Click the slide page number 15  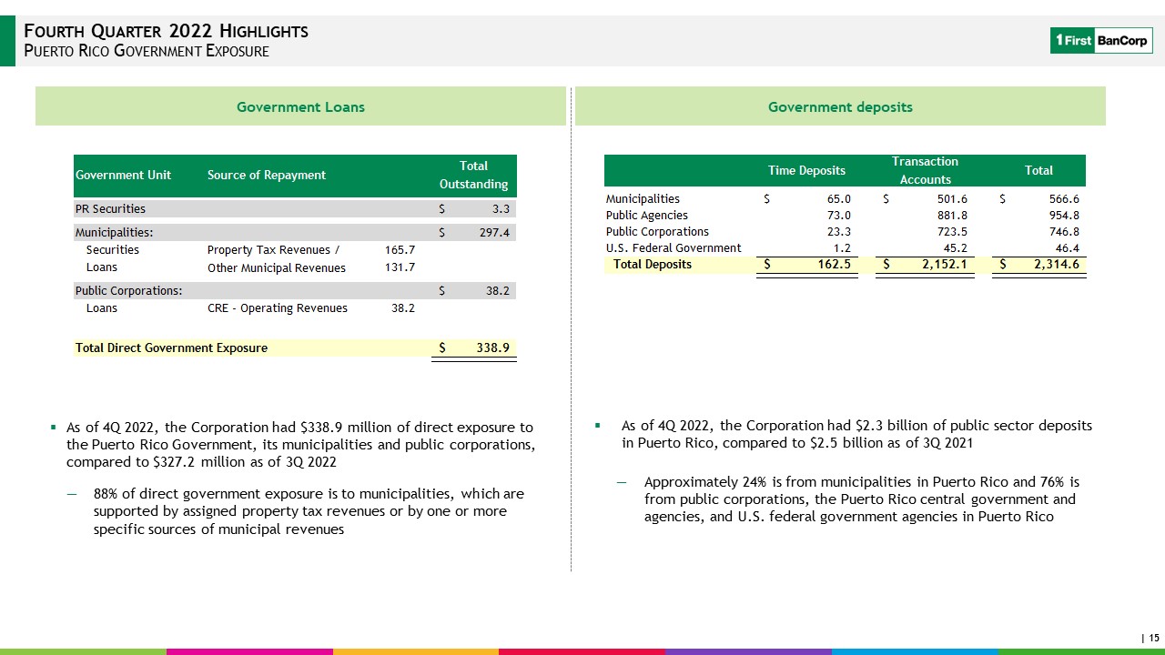(1153, 638)
